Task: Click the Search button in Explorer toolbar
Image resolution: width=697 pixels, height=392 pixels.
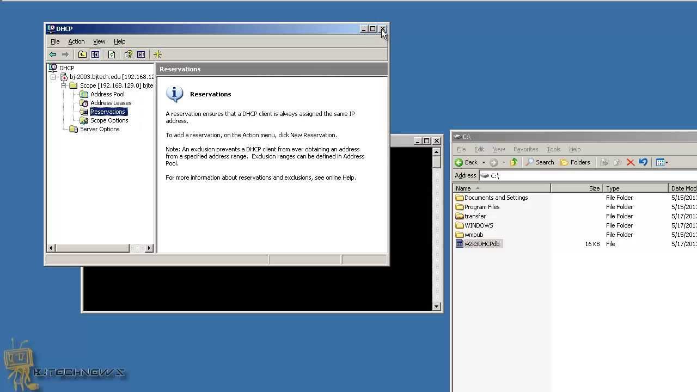Action: click(540, 162)
